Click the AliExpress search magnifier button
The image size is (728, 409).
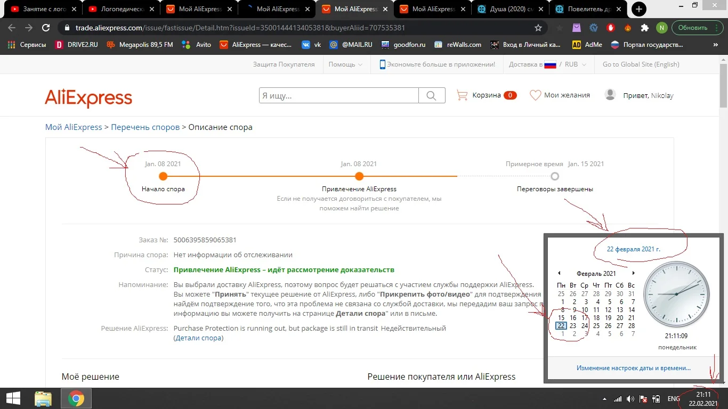[x=432, y=95]
